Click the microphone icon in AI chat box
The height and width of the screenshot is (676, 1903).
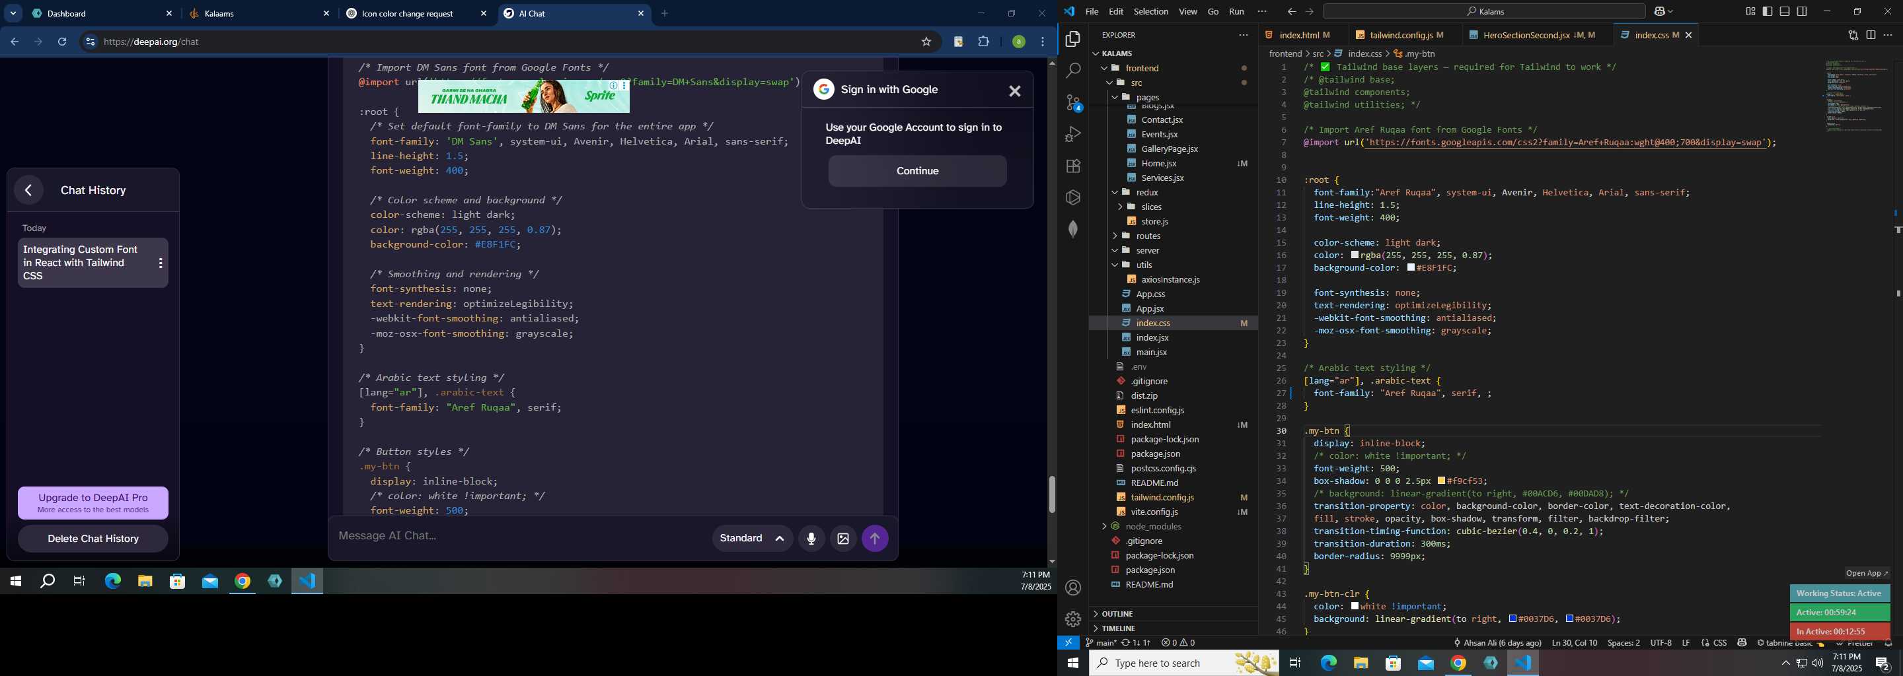811,539
